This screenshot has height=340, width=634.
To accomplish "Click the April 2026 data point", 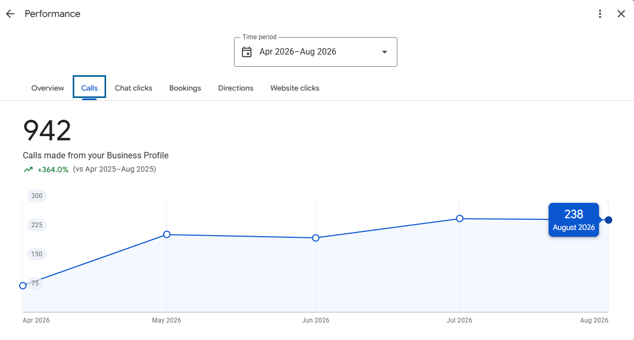I will coord(23,285).
